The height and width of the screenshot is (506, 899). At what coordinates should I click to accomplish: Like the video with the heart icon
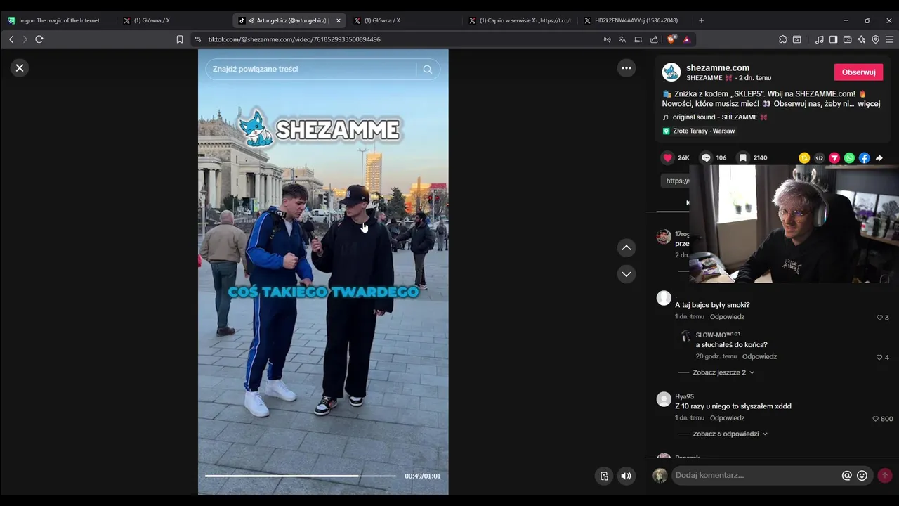pyautogui.click(x=668, y=158)
